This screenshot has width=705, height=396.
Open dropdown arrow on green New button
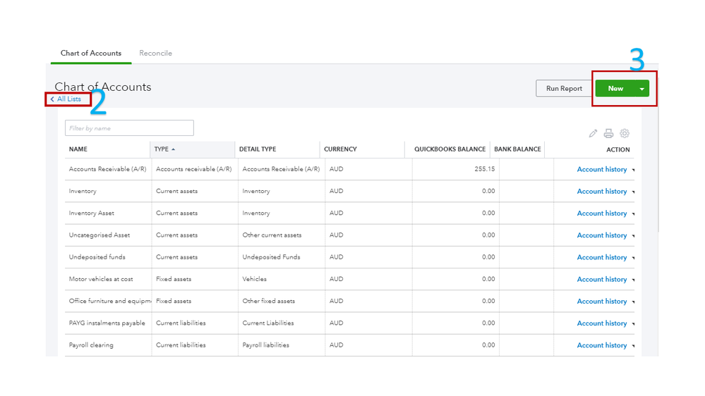tap(641, 89)
